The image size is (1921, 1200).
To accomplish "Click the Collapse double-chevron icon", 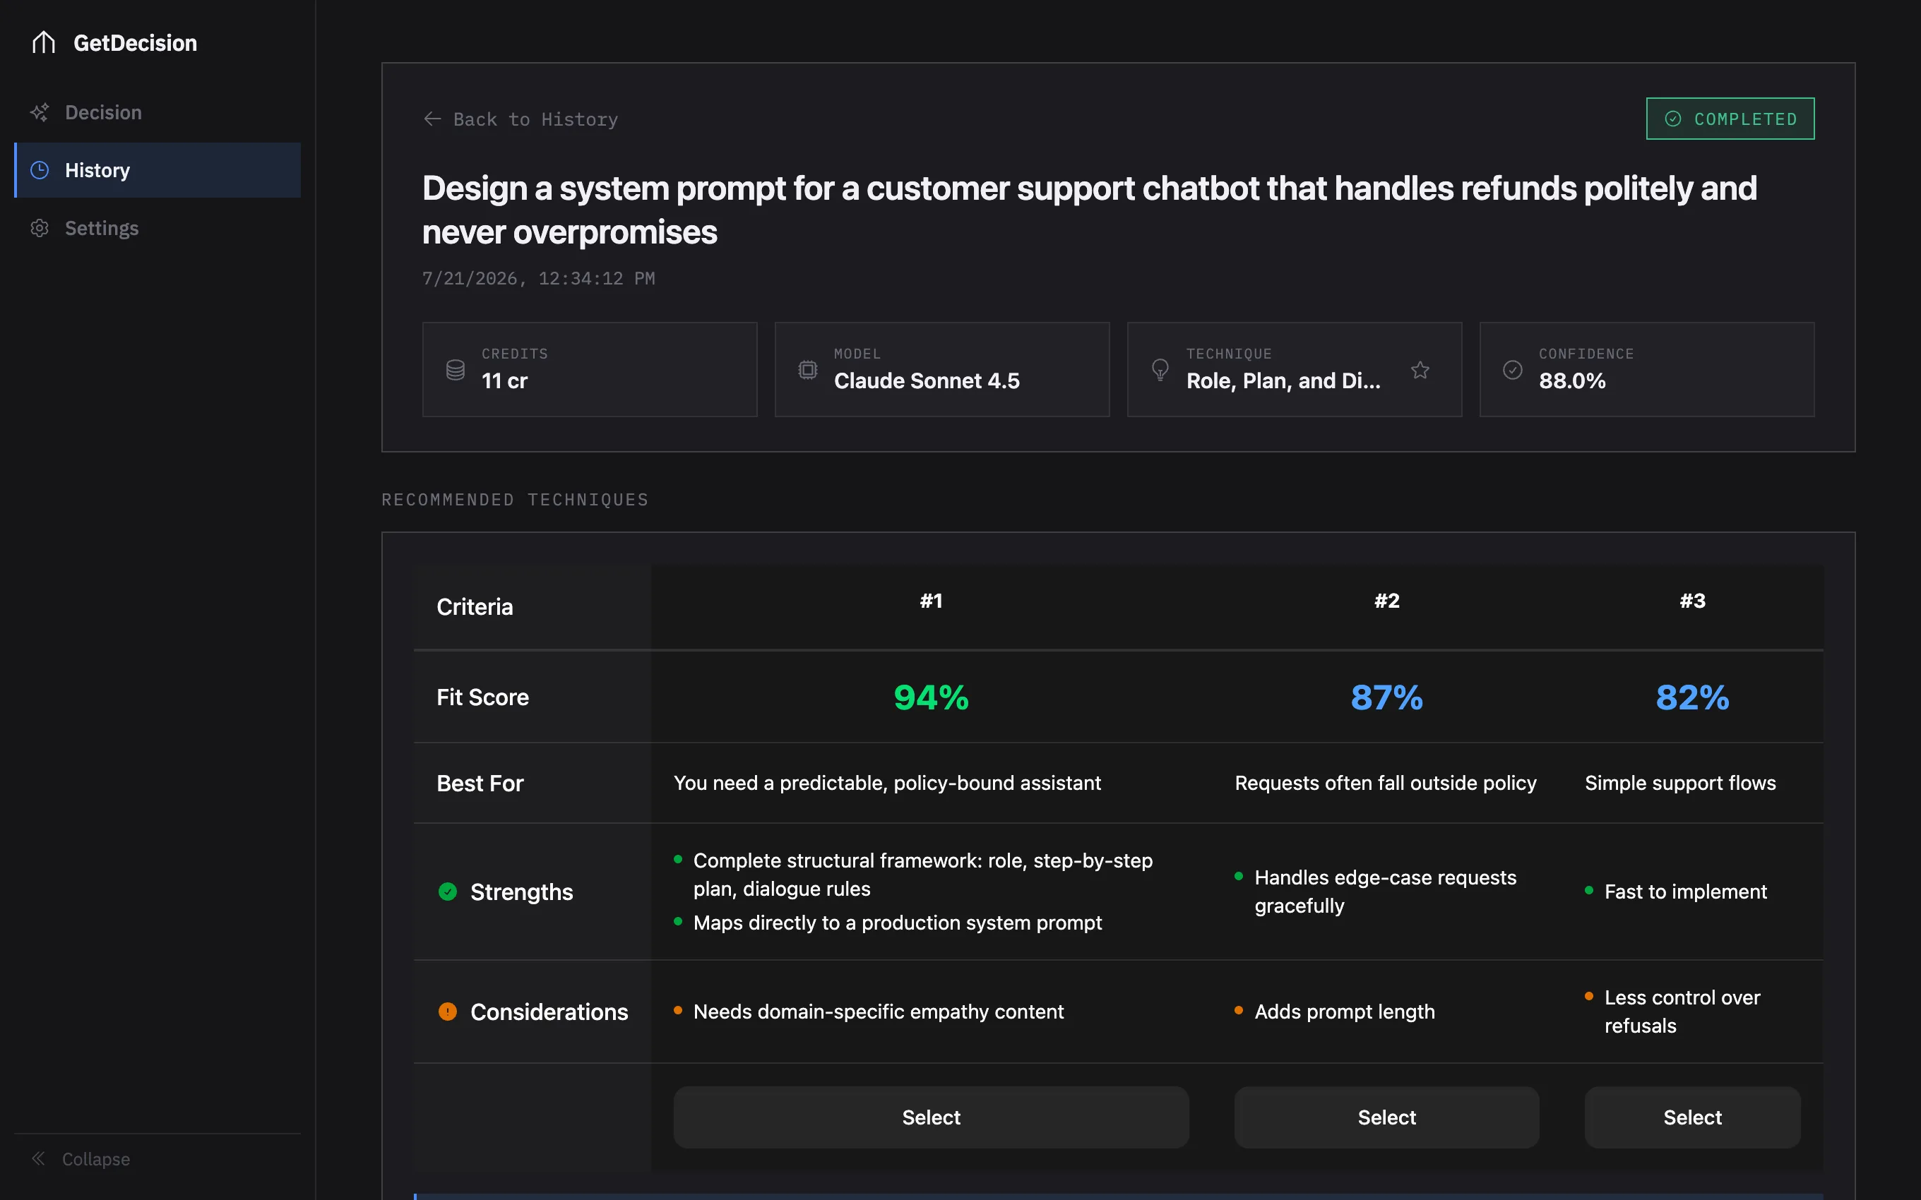I will 38,1159.
